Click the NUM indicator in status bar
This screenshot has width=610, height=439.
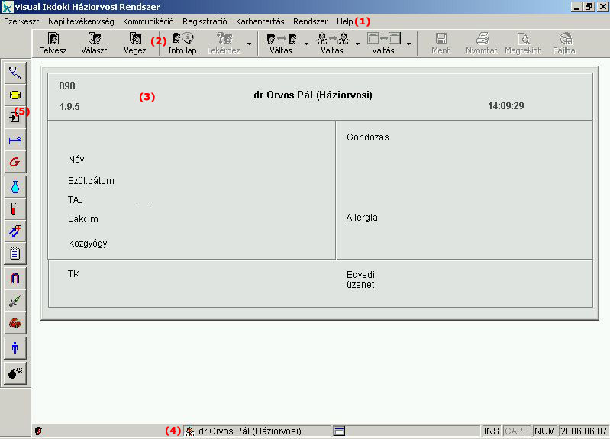tap(544, 431)
